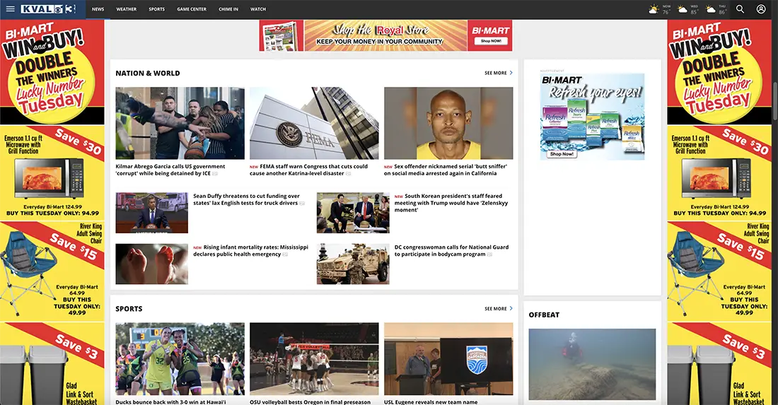The width and height of the screenshot is (778, 405).
Task: Open the News menu
Action: click(x=98, y=9)
